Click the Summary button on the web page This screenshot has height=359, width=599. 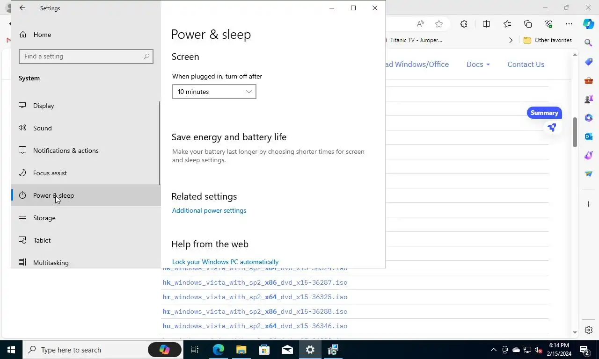[544, 113]
